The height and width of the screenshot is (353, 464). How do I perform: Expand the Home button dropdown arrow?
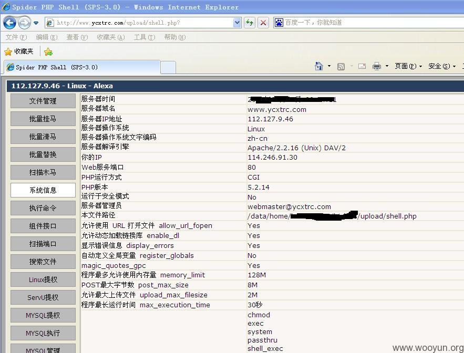pyautogui.click(x=329, y=66)
